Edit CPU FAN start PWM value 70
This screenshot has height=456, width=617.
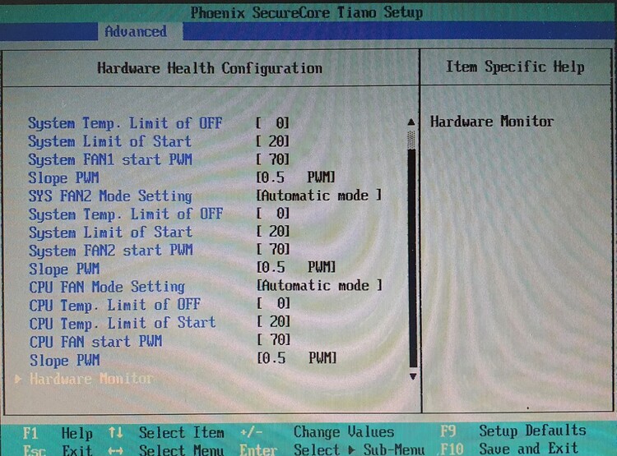pos(274,339)
